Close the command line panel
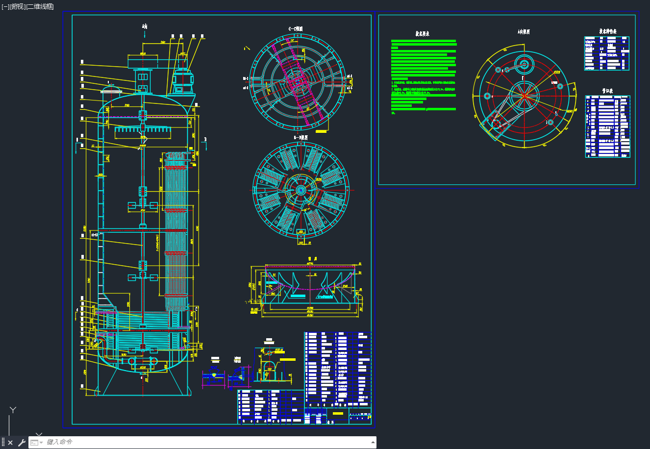Viewport: 650px width, 449px height. point(10,443)
